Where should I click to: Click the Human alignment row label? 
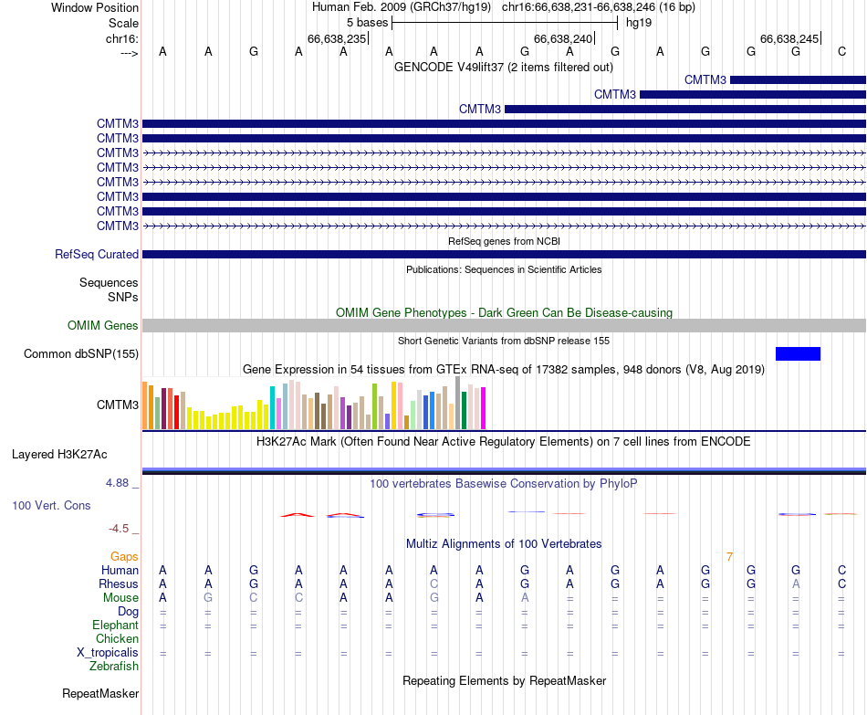click(x=120, y=570)
